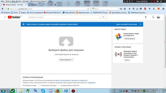Click the Pocket icon in Firefox toolbar
This screenshot has height=93, width=166.
point(141,9)
